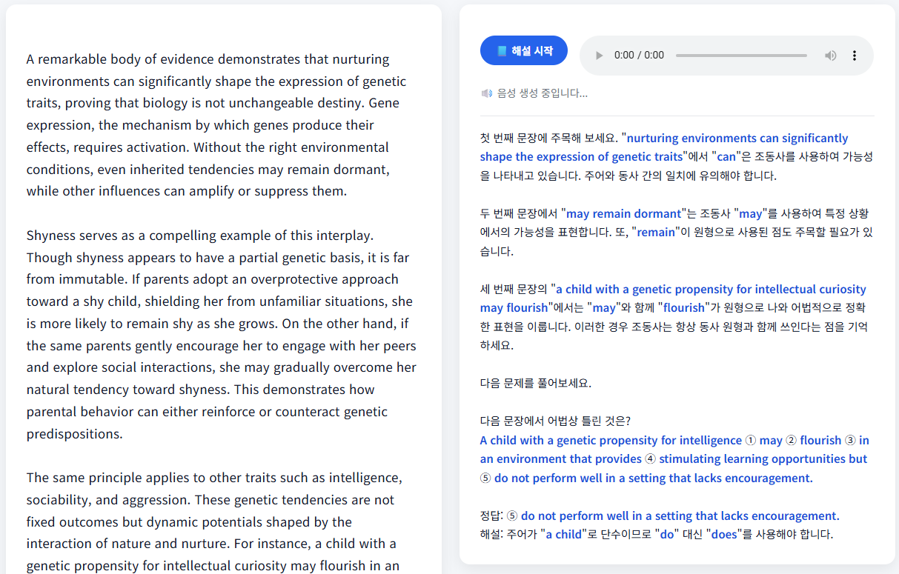Image resolution: width=899 pixels, height=574 pixels.
Task: Click the speaker icon beside 음성 생성 중입니다
Action: (486, 93)
